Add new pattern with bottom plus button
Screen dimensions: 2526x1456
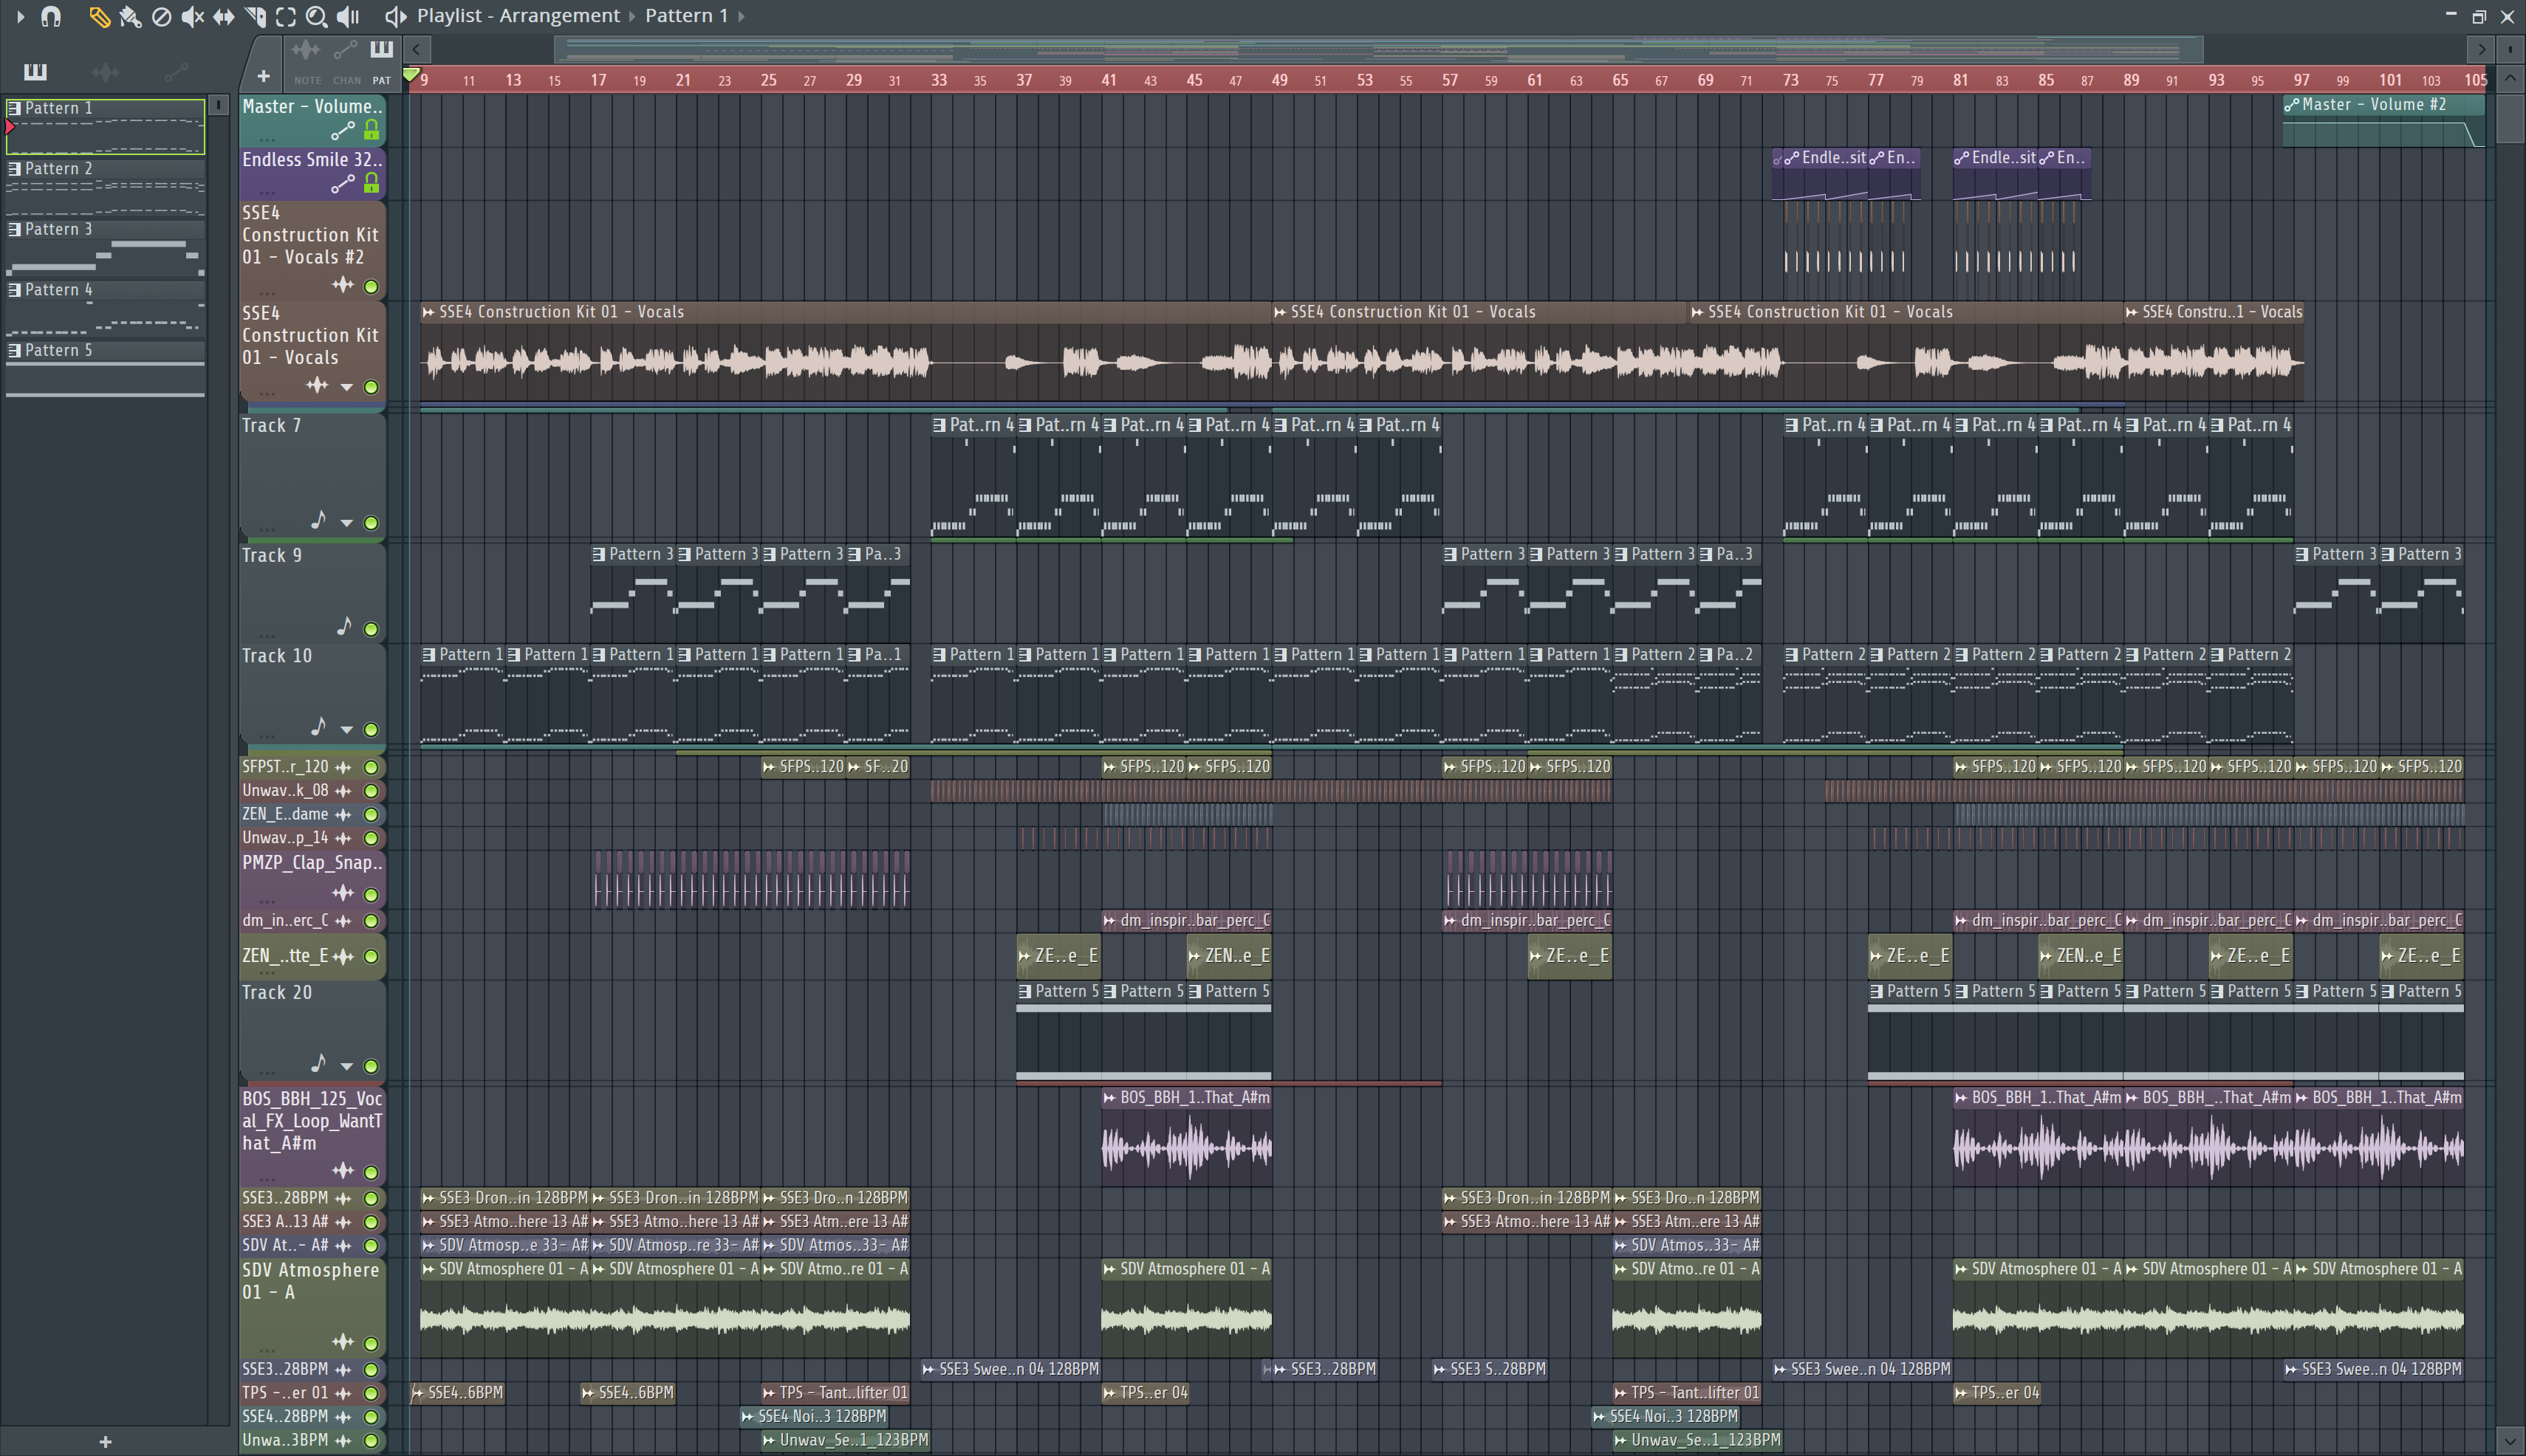coord(105,1441)
